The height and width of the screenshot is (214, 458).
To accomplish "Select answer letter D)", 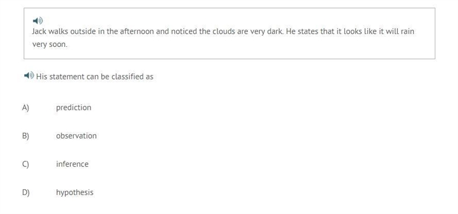I will pyautogui.click(x=26, y=193).
